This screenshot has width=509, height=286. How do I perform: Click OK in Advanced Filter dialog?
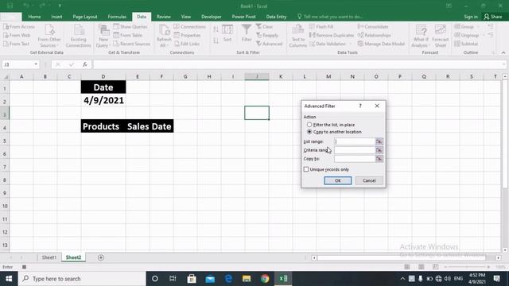click(337, 180)
